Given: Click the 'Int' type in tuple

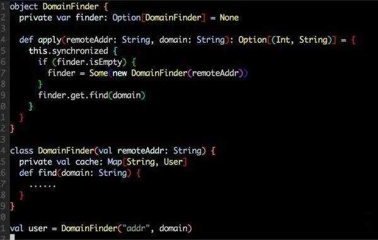Looking at the screenshot, I should (x=282, y=40).
